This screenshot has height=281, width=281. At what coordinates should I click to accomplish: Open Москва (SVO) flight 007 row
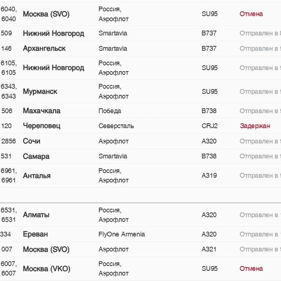point(140,249)
